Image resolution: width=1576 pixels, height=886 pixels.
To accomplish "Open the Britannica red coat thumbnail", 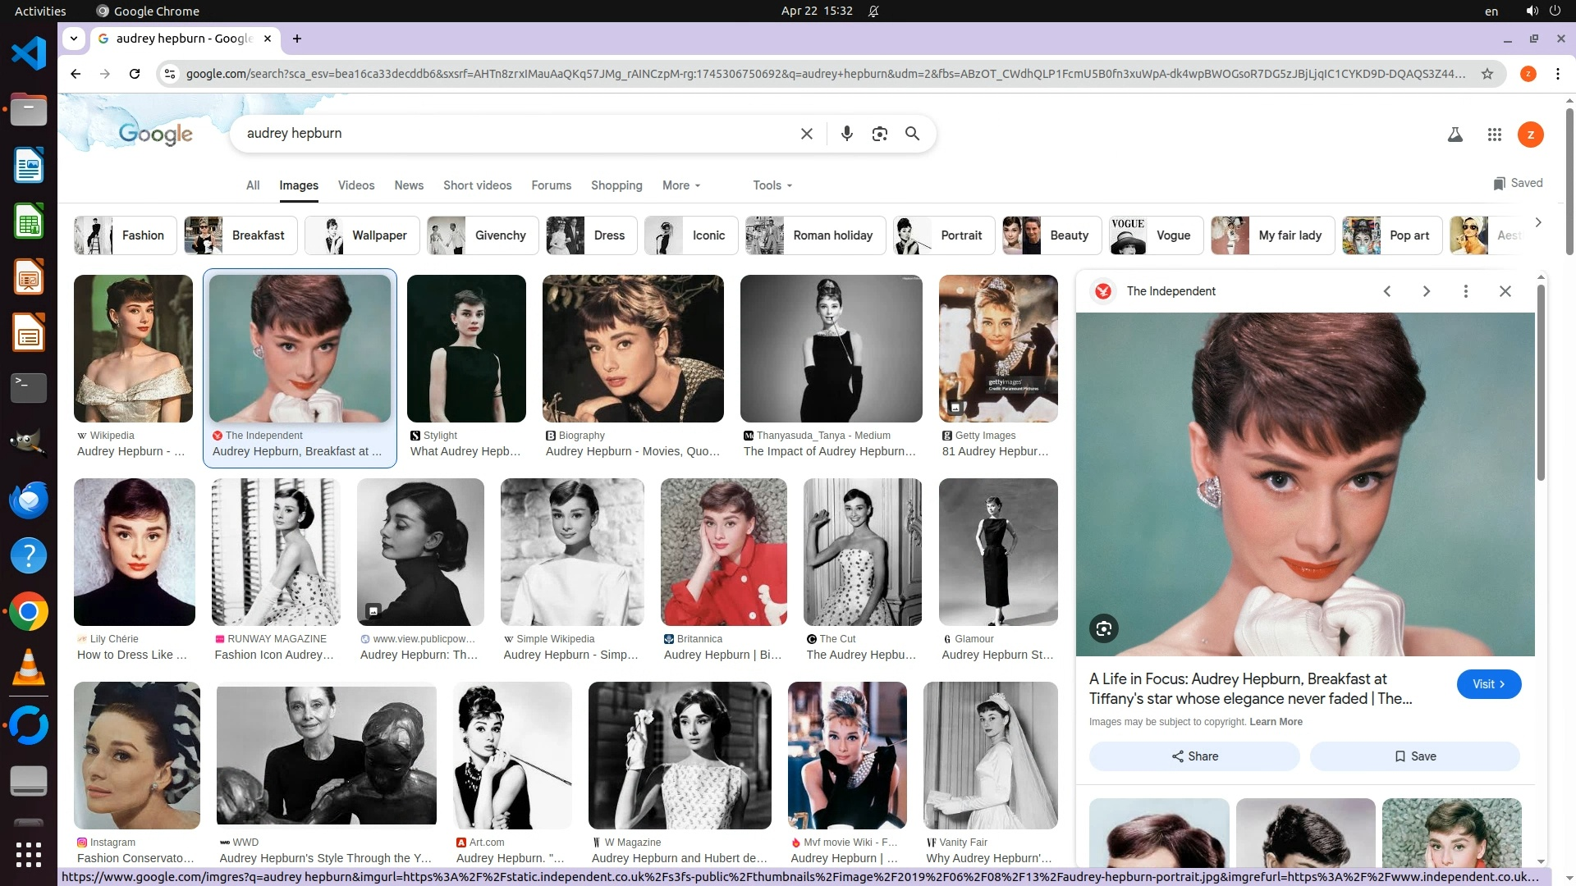I will pos(723,552).
